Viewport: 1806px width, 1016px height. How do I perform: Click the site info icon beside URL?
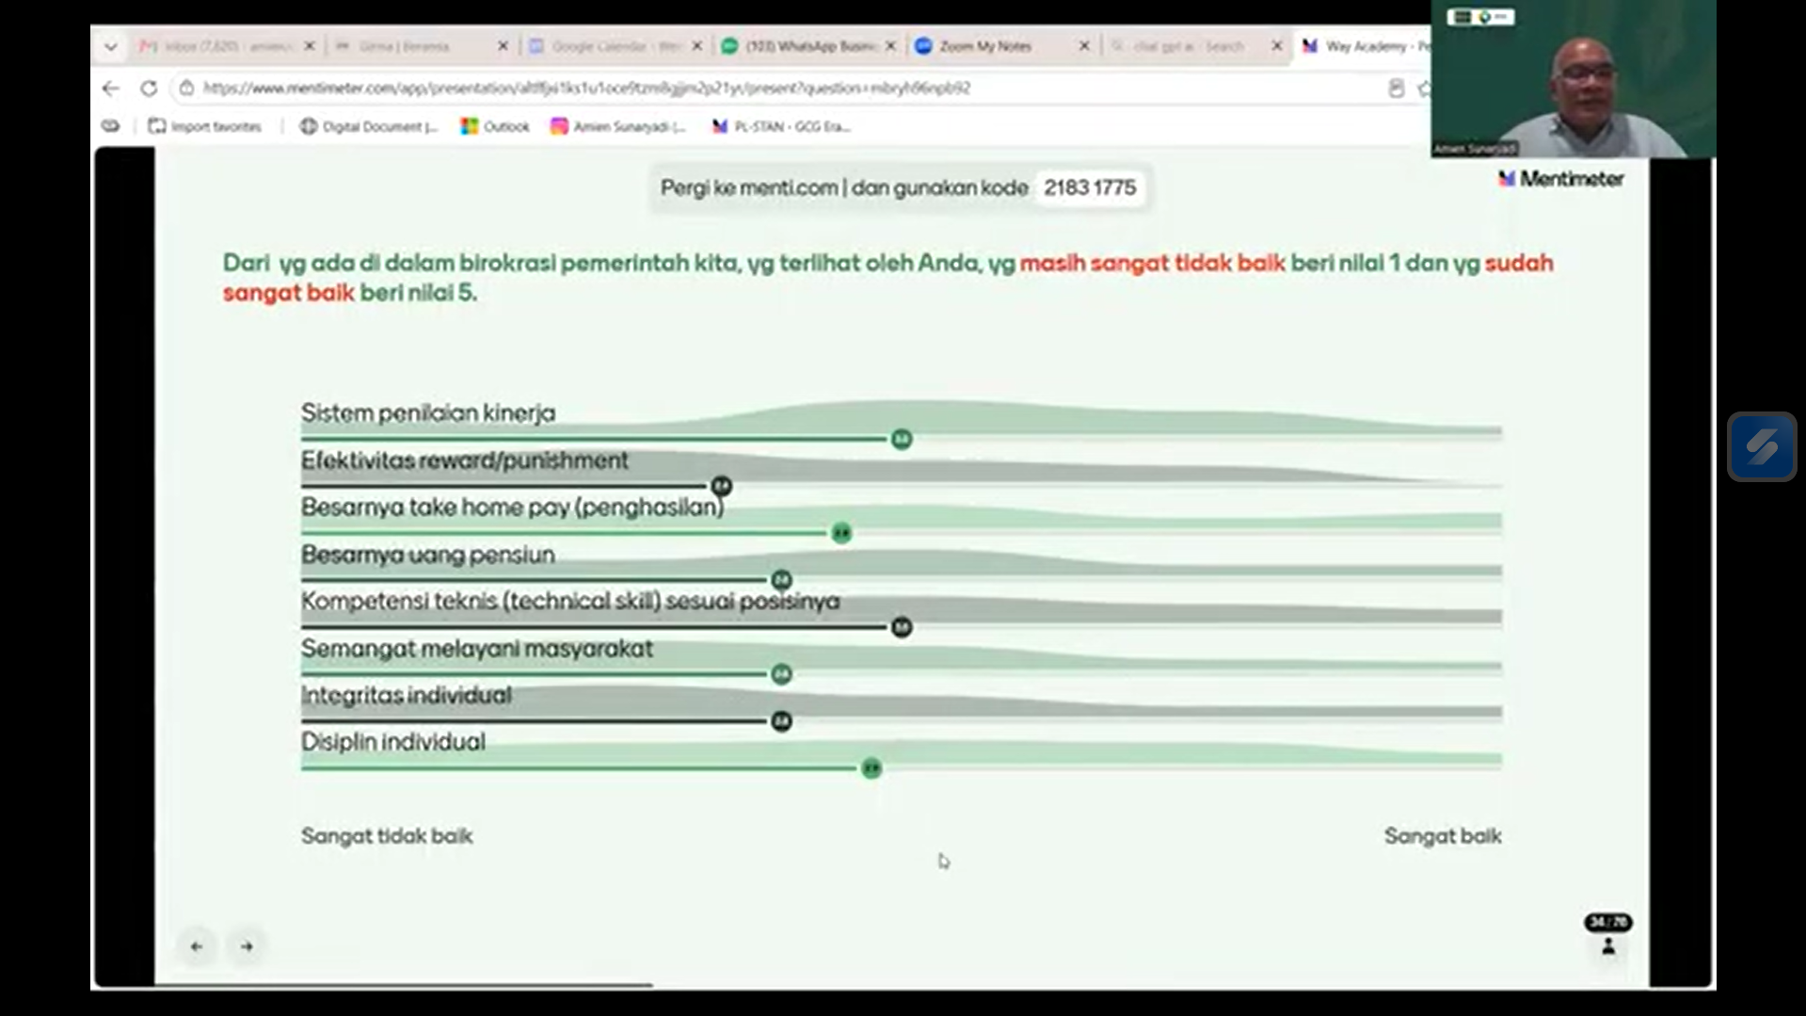(x=186, y=88)
